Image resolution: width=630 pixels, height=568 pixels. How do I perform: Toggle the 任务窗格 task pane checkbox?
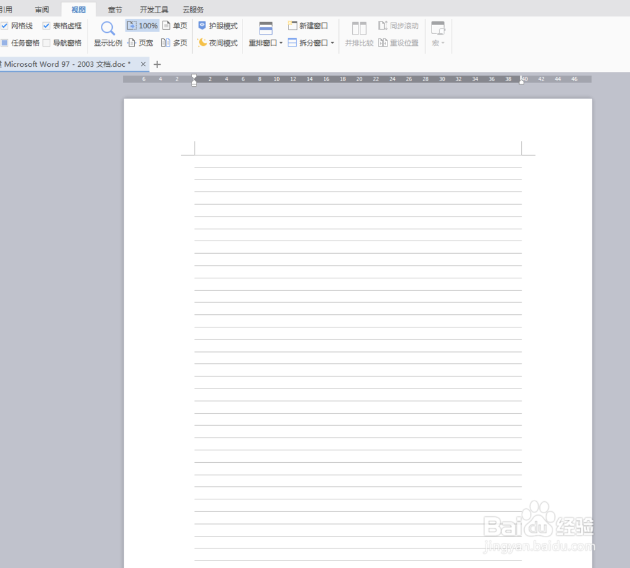[4, 43]
